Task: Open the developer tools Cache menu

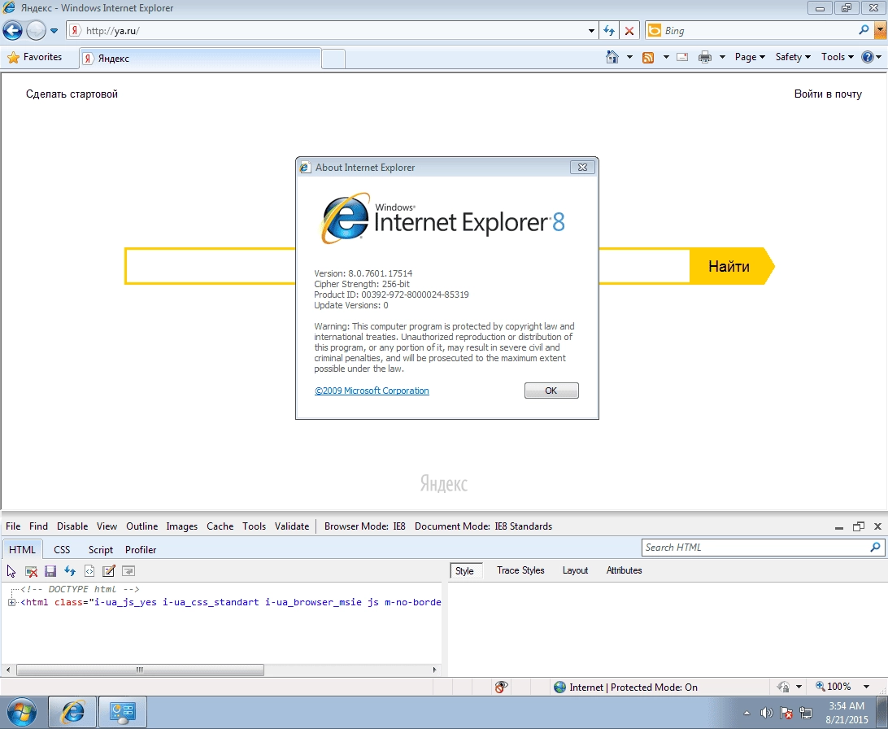Action: point(220,526)
